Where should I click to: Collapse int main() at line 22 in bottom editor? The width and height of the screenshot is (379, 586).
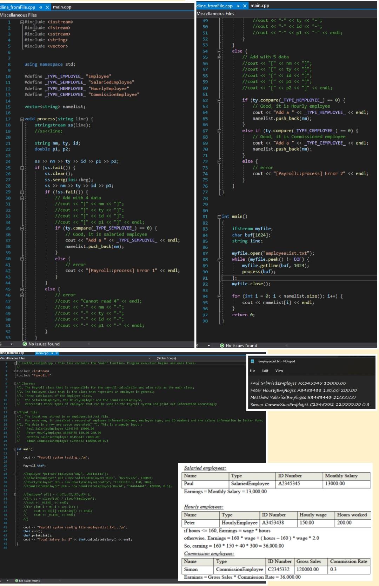click(x=15, y=449)
